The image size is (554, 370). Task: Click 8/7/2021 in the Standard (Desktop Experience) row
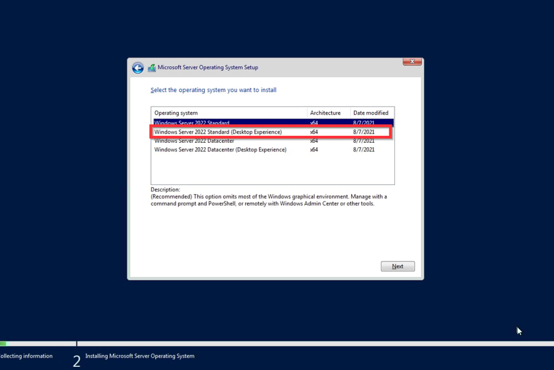[364, 132]
